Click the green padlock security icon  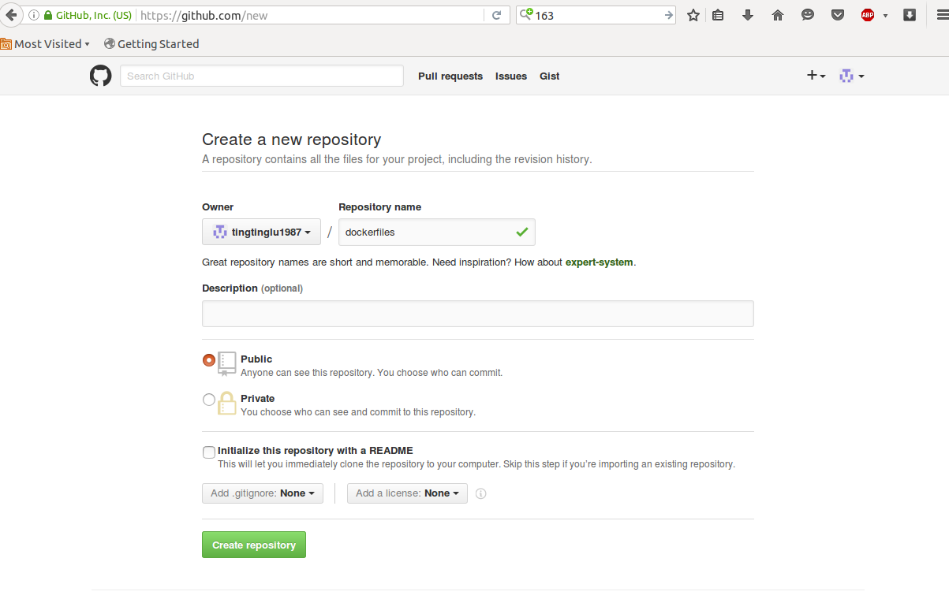(x=48, y=15)
